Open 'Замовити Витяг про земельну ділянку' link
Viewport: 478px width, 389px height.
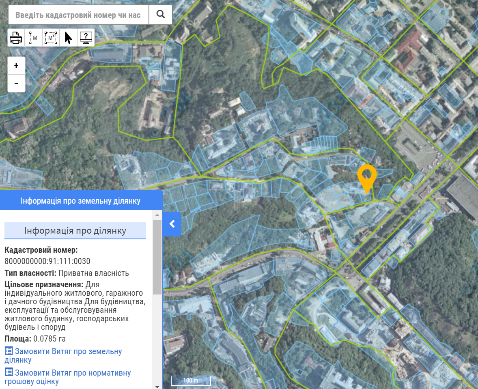click(x=63, y=355)
